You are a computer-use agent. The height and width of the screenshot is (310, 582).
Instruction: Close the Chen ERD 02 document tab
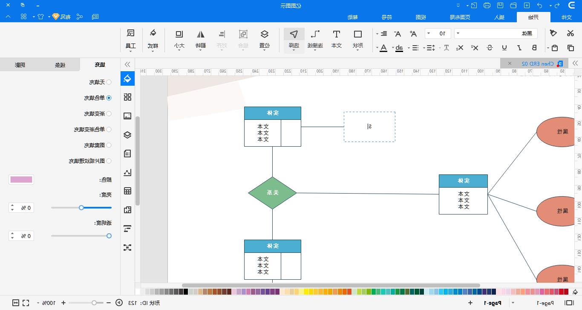[x=510, y=63]
